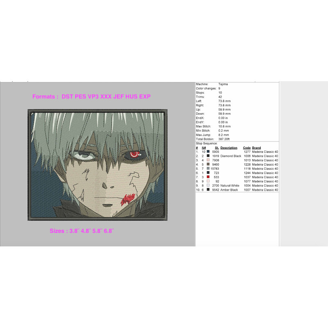Image resolution: width=328 pixels, height=328 pixels.
Task: Click the red thread swatch, code 1037
Action: (x=209, y=177)
